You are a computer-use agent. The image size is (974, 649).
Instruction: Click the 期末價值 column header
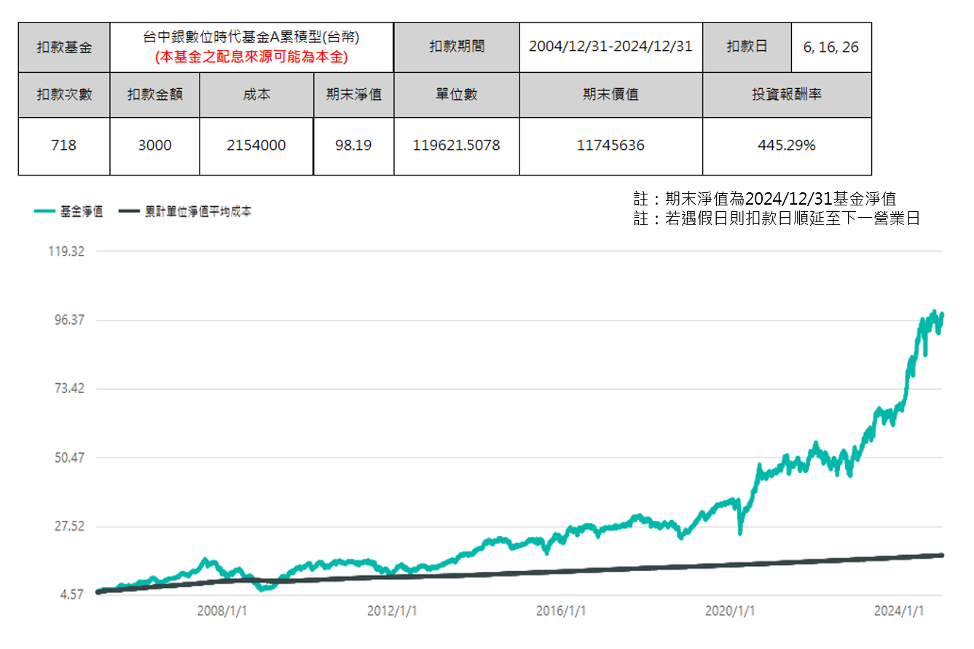click(610, 95)
